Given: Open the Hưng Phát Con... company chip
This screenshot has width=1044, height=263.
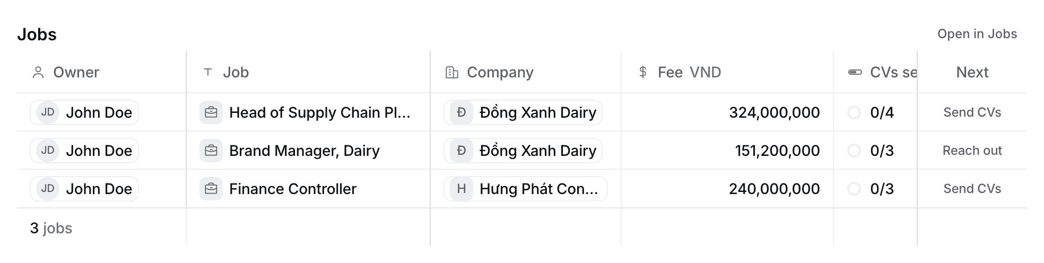Looking at the screenshot, I should tap(526, 189).
